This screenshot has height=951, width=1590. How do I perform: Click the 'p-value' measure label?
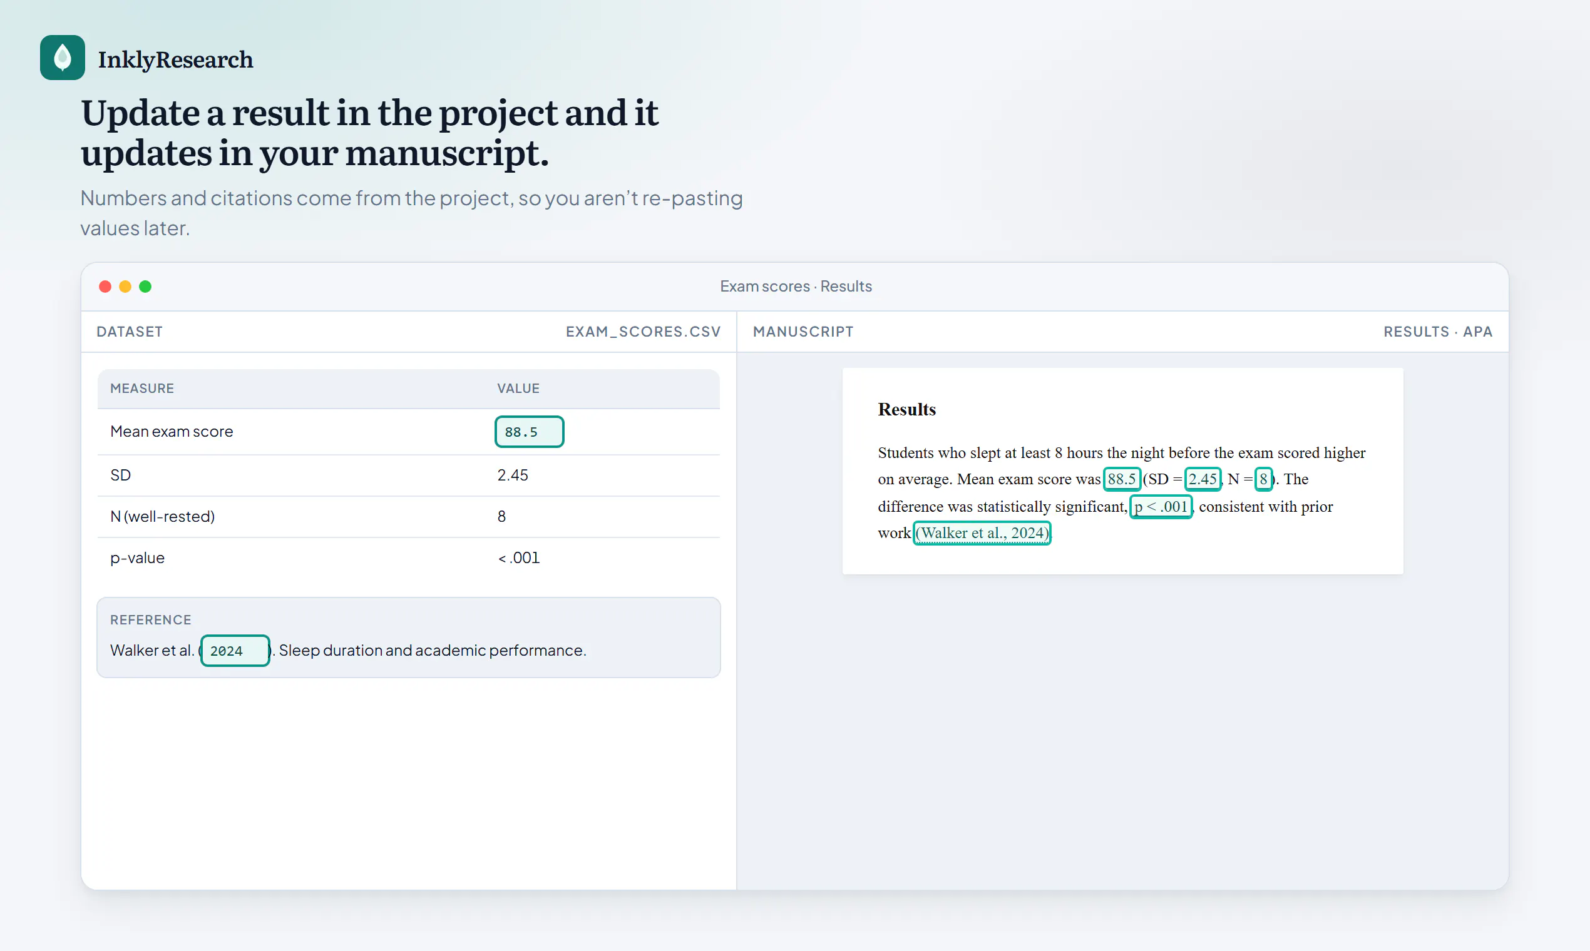click(137, 557)
